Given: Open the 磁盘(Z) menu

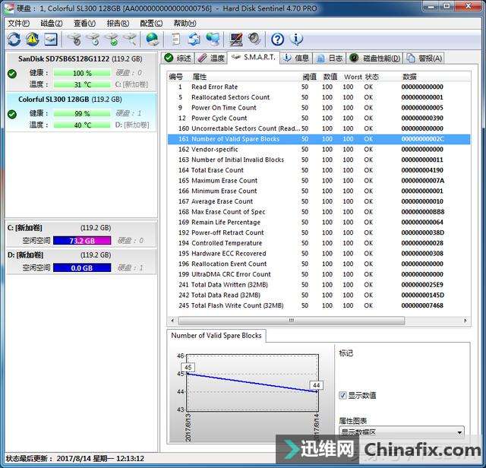Looking at the screenshot, I should (52, 24).
